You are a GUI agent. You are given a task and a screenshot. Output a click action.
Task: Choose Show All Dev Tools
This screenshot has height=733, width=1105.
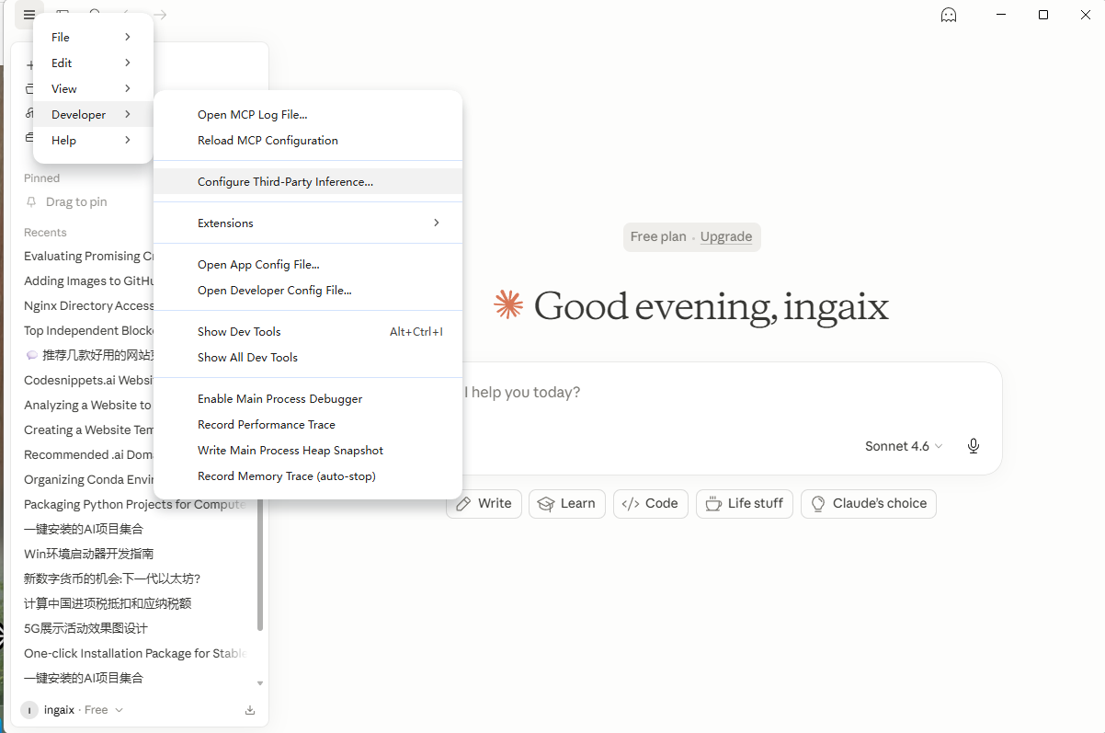(308, 358)
